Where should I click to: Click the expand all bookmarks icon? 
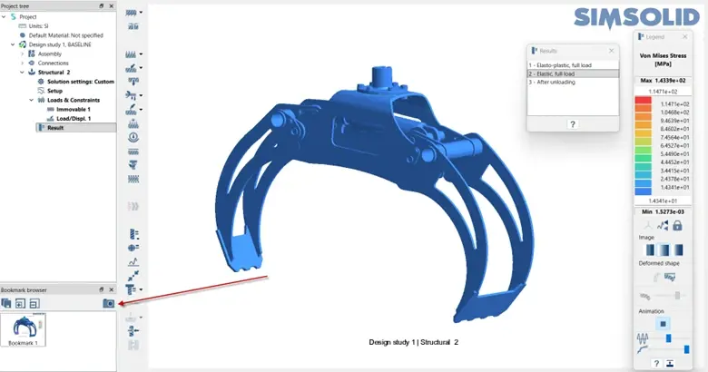click(21, 302)
